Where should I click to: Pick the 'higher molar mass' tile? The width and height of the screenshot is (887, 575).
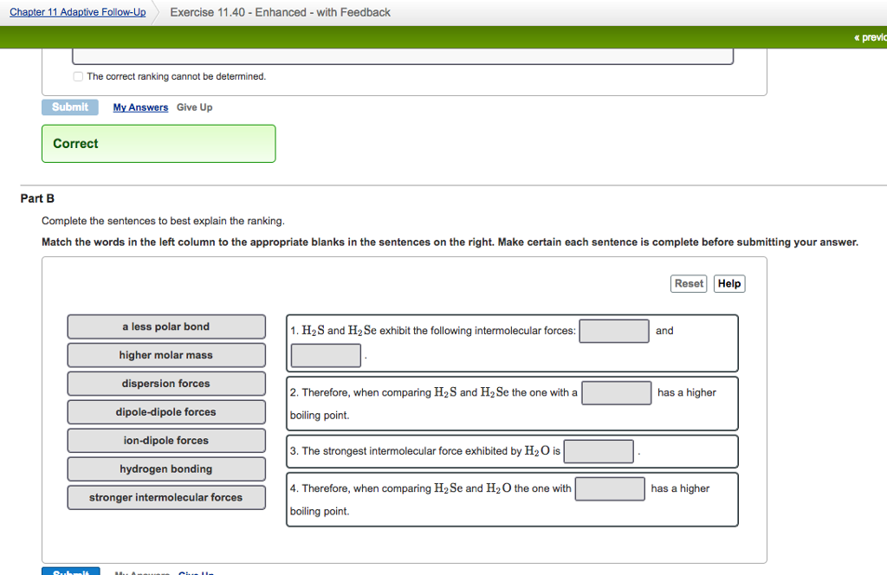click(166, 355)
